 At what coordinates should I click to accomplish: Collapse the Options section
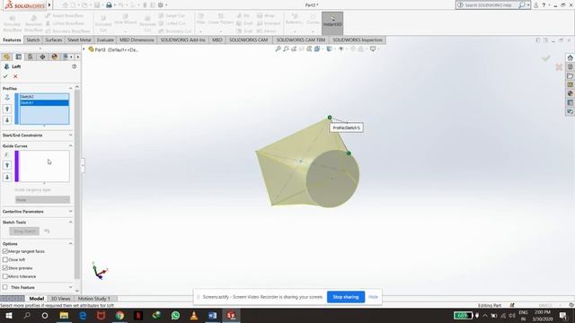pos(70,243)
